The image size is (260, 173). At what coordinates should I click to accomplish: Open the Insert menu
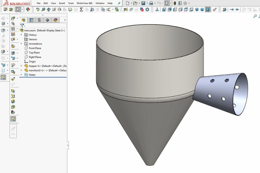coord(62,3)
